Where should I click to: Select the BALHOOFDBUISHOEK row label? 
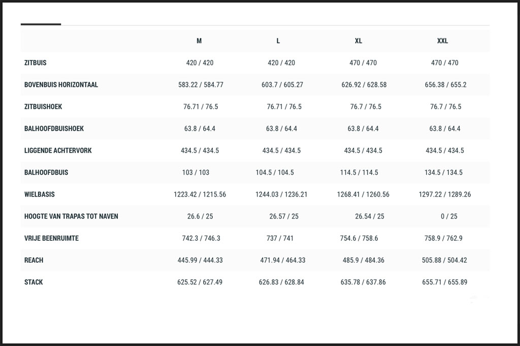tap(54, 129)
